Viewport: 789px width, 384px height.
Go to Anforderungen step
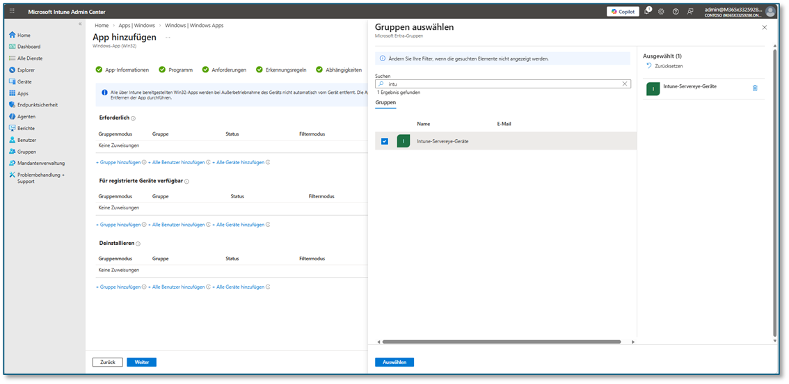click(x=224, y=70)
